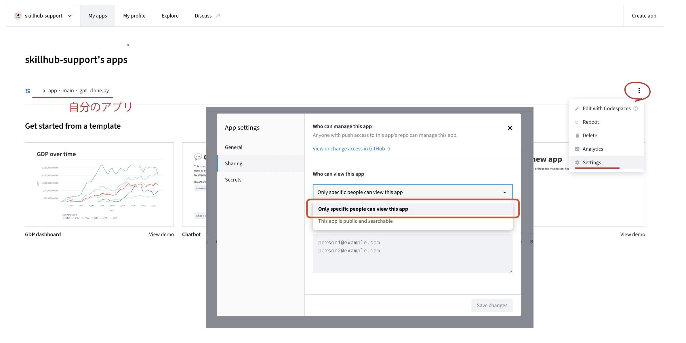The image size is (686, 343).
Task: Follow View or change access in GitHub link
Action: 352,149
